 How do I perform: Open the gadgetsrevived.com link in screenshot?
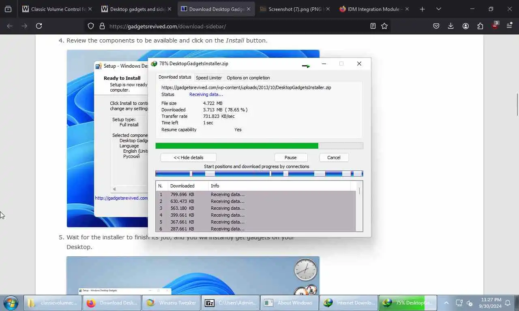click(x=121, y=198)
